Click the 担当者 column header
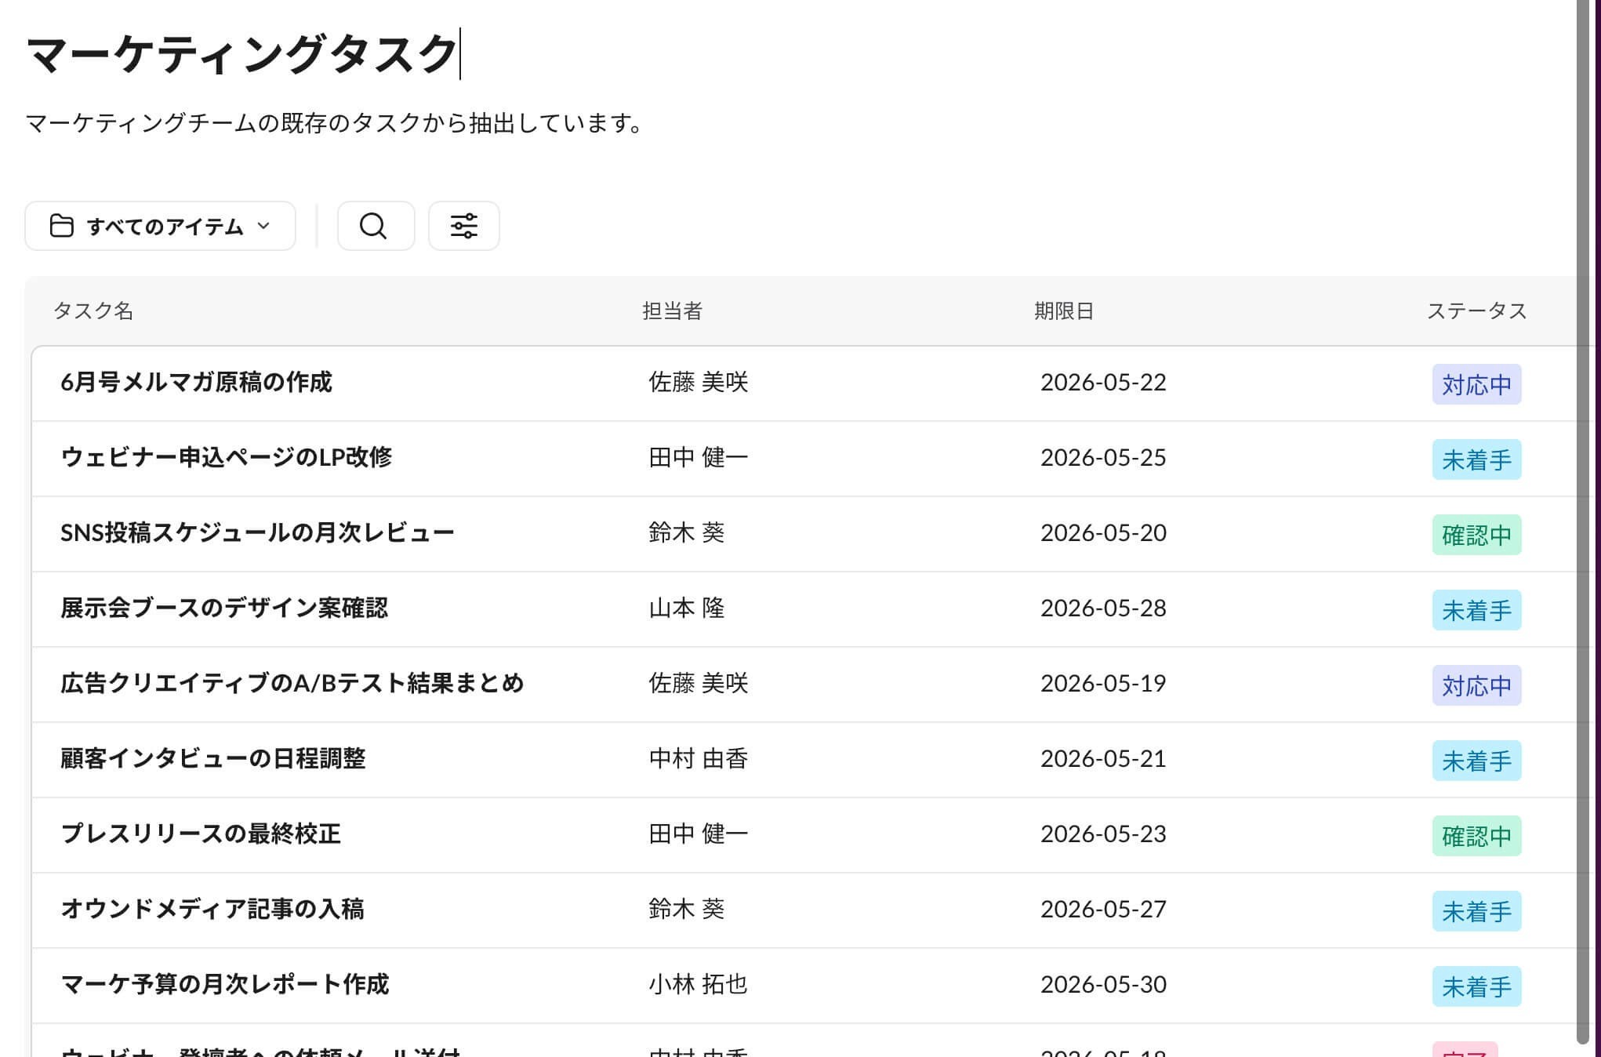 click(x=672, y=311)
